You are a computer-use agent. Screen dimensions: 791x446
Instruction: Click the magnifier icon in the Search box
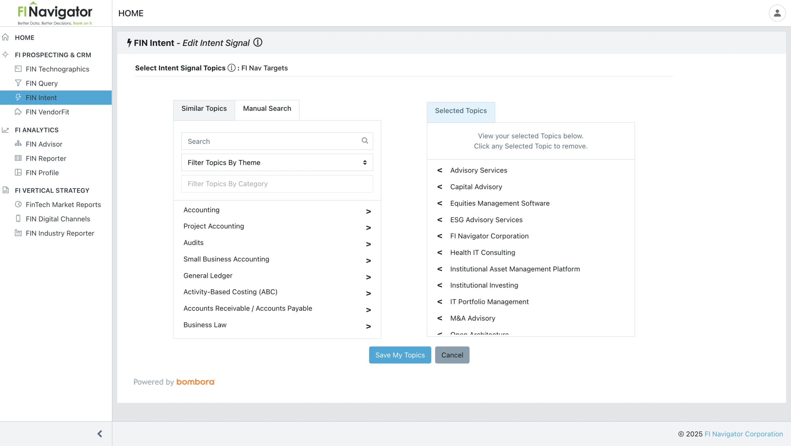pos(365,141)
